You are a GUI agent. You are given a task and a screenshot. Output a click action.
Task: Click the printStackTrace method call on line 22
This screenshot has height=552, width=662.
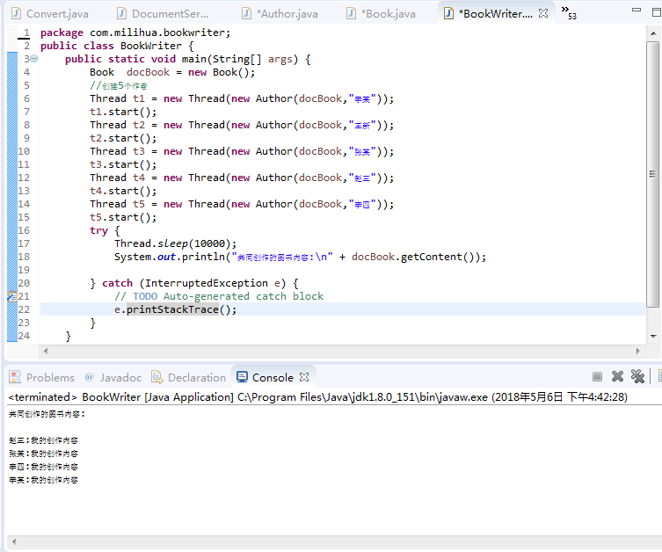coord(172,309)
